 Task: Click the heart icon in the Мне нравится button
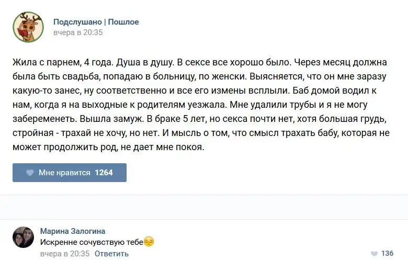(30, 173)
